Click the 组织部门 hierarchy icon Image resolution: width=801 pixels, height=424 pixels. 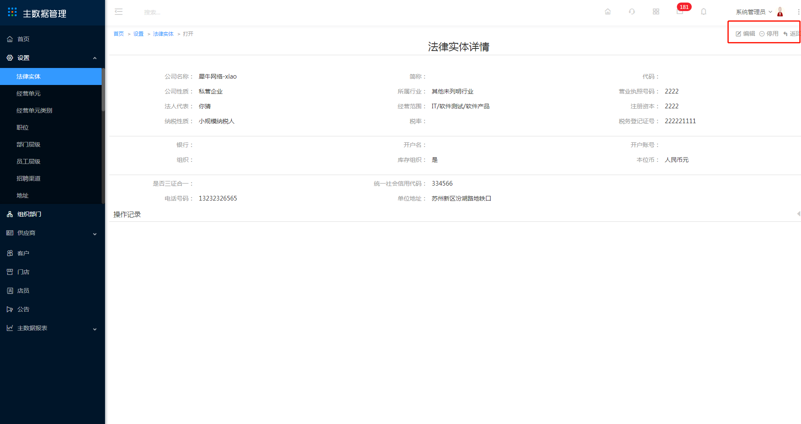tap(10, 214)
